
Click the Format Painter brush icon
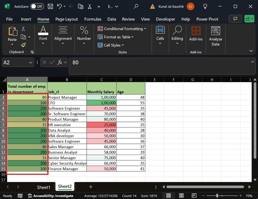tap(23, 45)
